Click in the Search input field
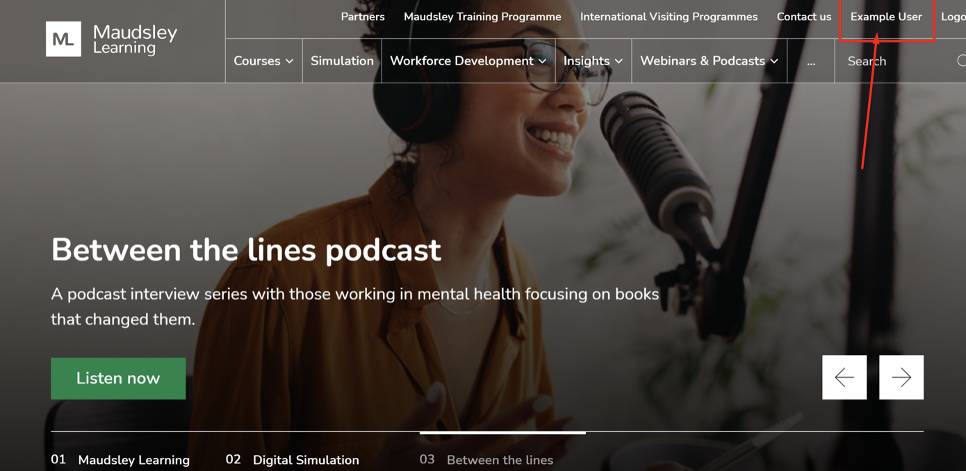 (x=897, y=61)
